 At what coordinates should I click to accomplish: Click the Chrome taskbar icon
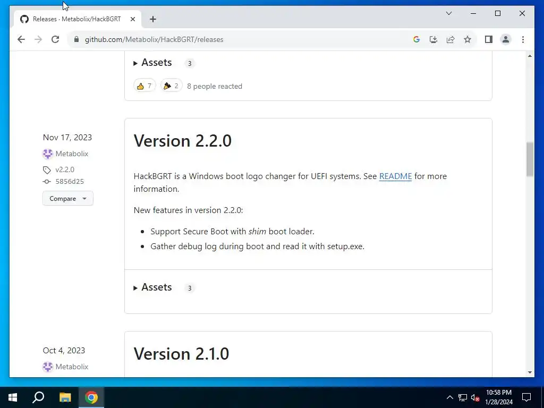click(x=91, y=397)
